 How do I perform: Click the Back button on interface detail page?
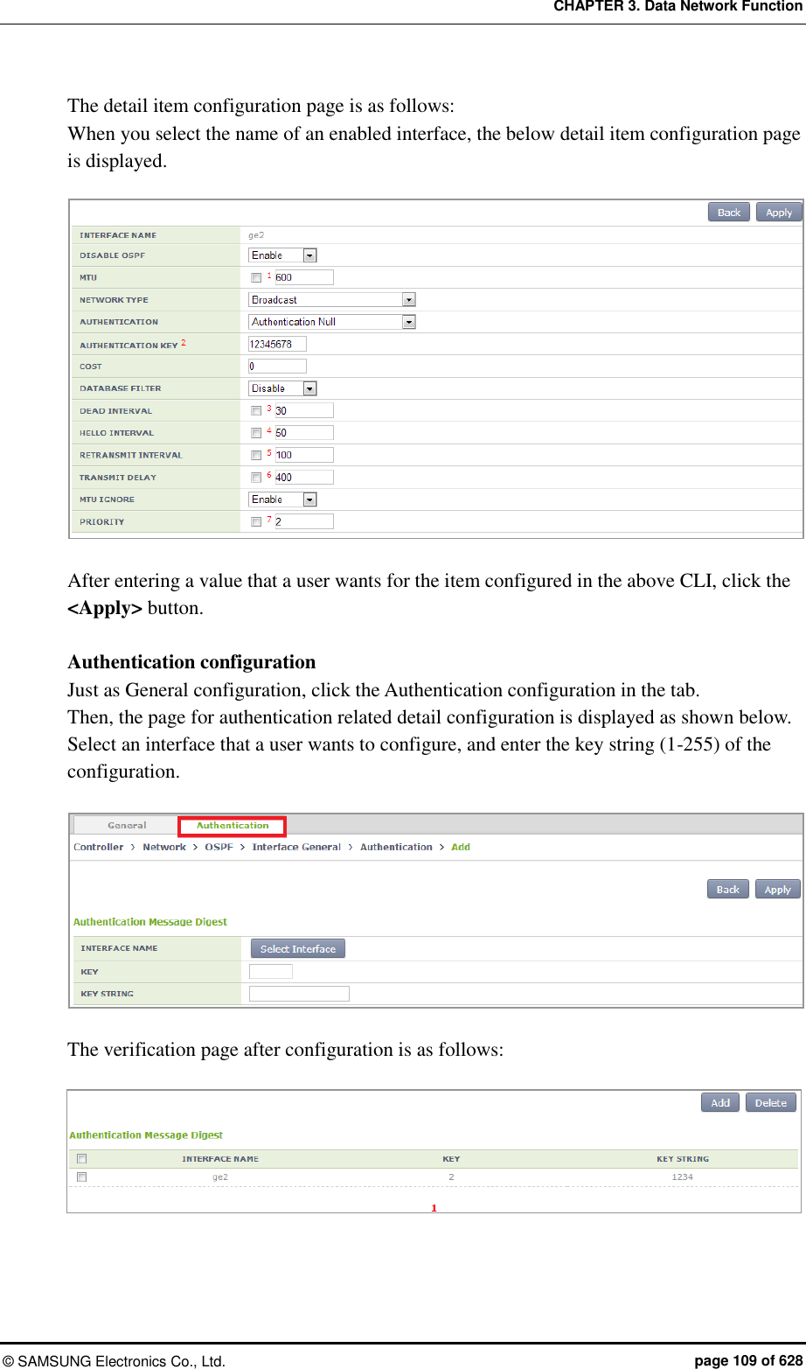point(729,213)
